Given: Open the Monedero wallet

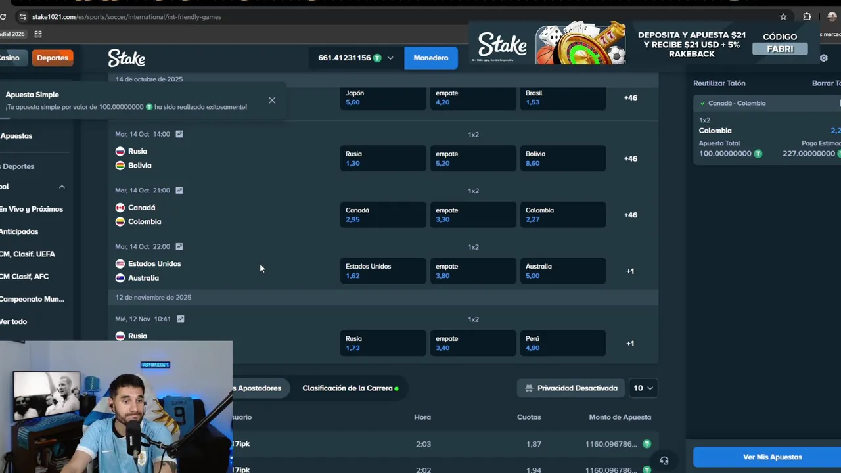Looking at the screenshot, I should click(430, 58).
